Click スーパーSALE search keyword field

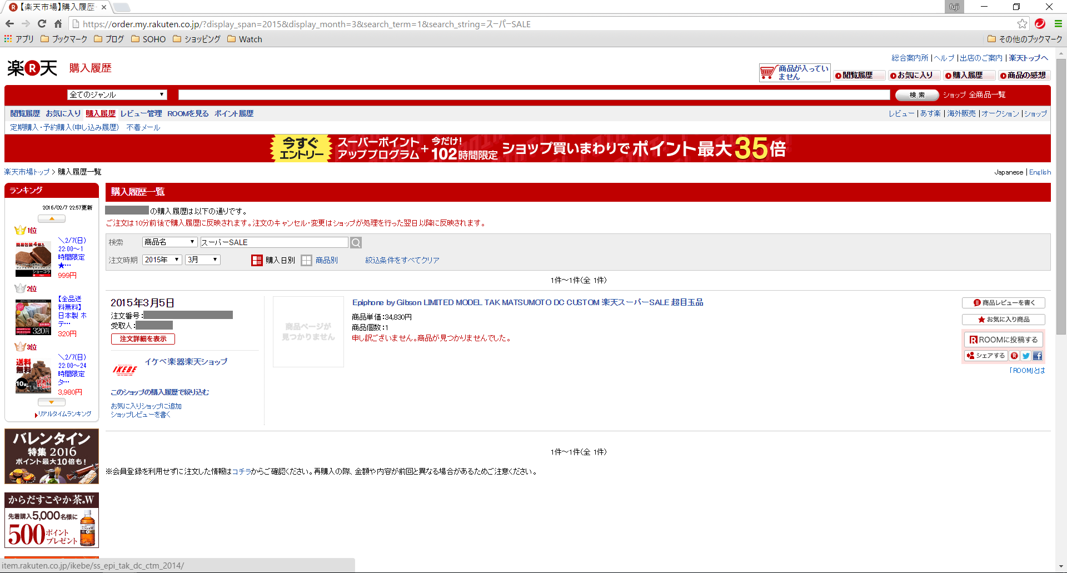[274, 242]
